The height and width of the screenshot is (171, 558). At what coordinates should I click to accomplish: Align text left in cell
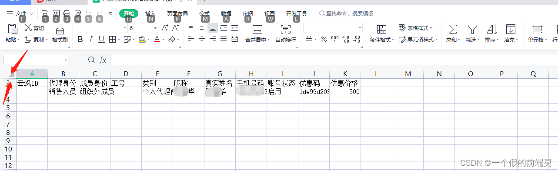[191, 40]
